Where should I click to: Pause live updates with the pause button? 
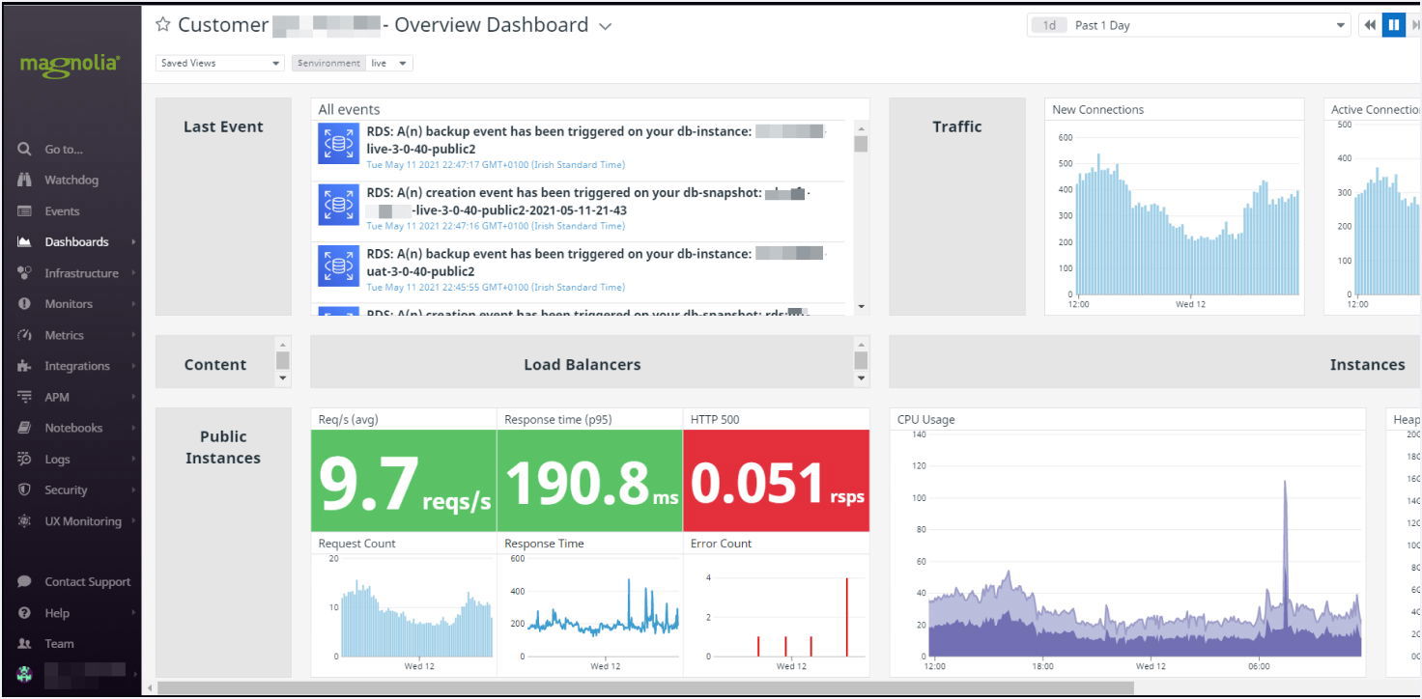coord(1393,26)
